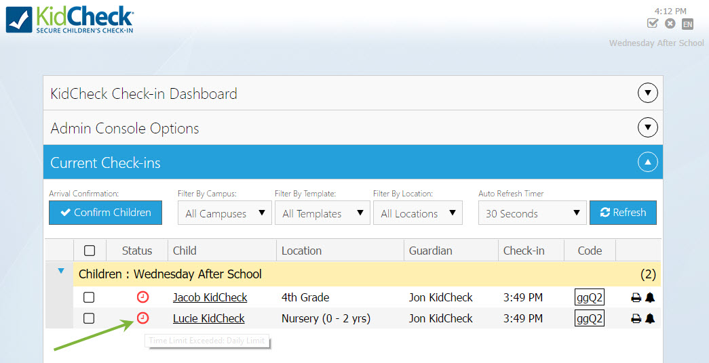
Task: Collapse the Current Check-ins panel
Action: click(647, 162)
